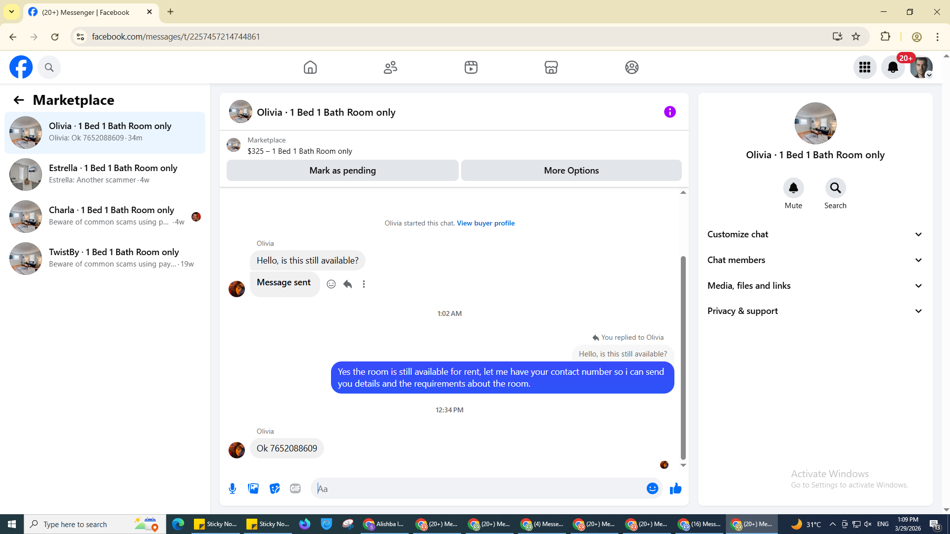Image resolution: width=950 pixels, height=534 pixels.
Task: Search within the conversation
Action: tap(836, 188)
